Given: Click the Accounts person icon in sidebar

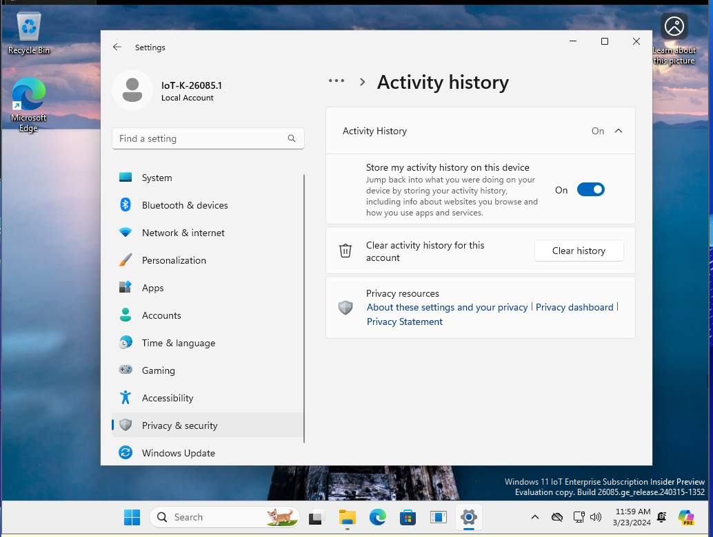Looking at the screenshot, I should 125,315.
